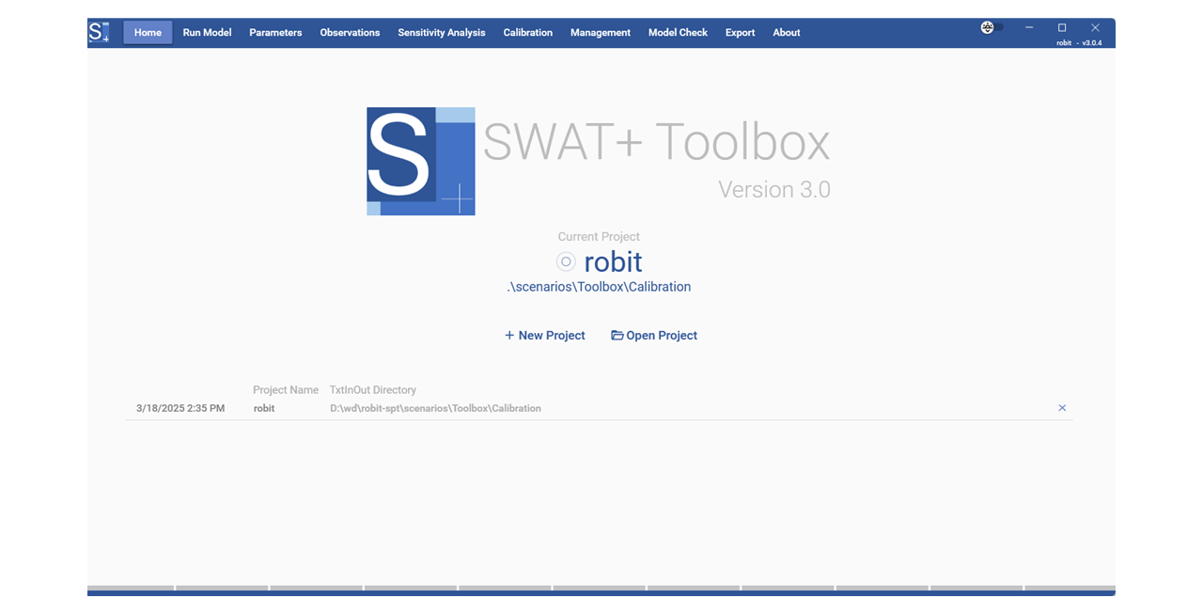1203x614 pixels.
Task: Select the Model Check tab
Action: coord(678,33)
